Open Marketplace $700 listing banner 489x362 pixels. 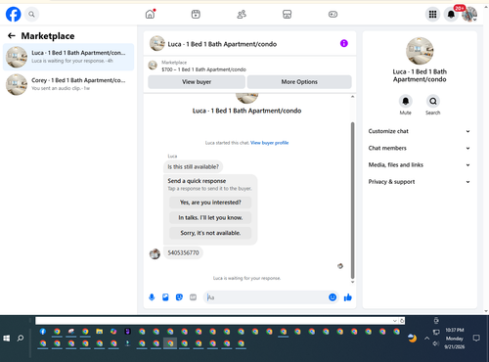(249, 66)
